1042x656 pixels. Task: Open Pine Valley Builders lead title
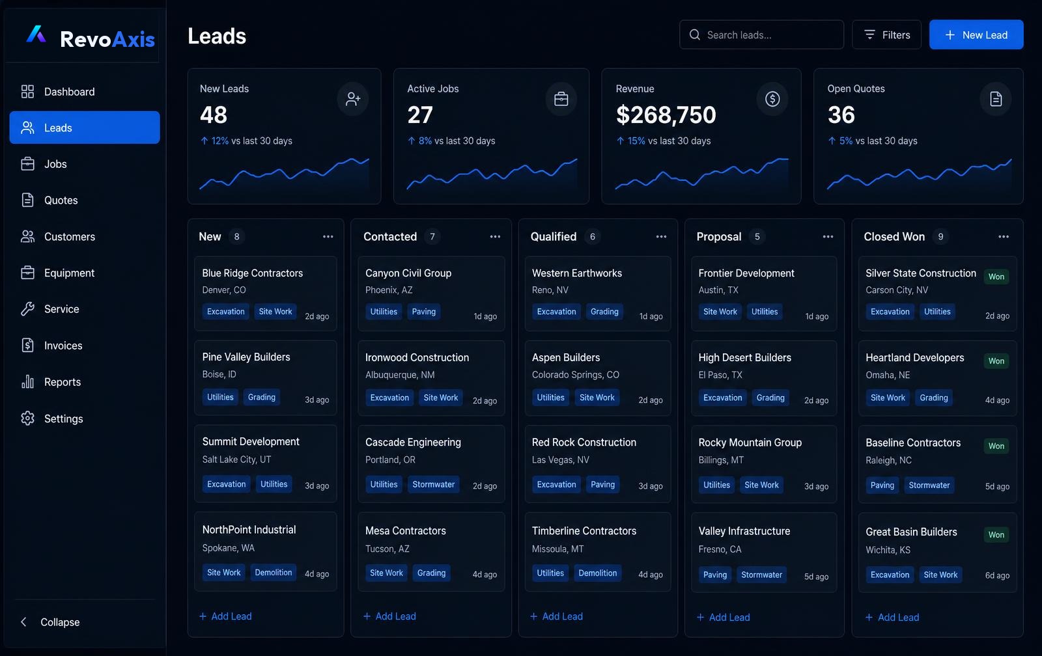[x=246, y=357]
